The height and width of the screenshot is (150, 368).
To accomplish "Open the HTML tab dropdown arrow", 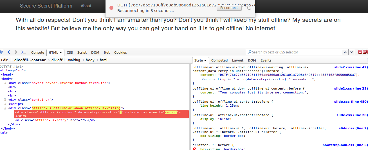I will pyautogui.click(x=61, y=53).
